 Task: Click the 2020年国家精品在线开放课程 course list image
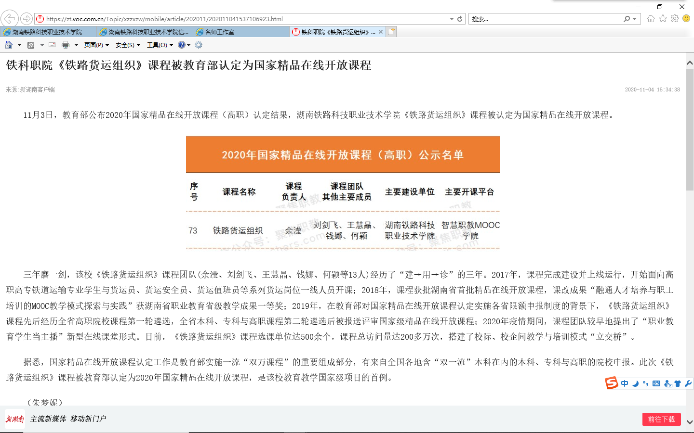[x=343, y=192]
